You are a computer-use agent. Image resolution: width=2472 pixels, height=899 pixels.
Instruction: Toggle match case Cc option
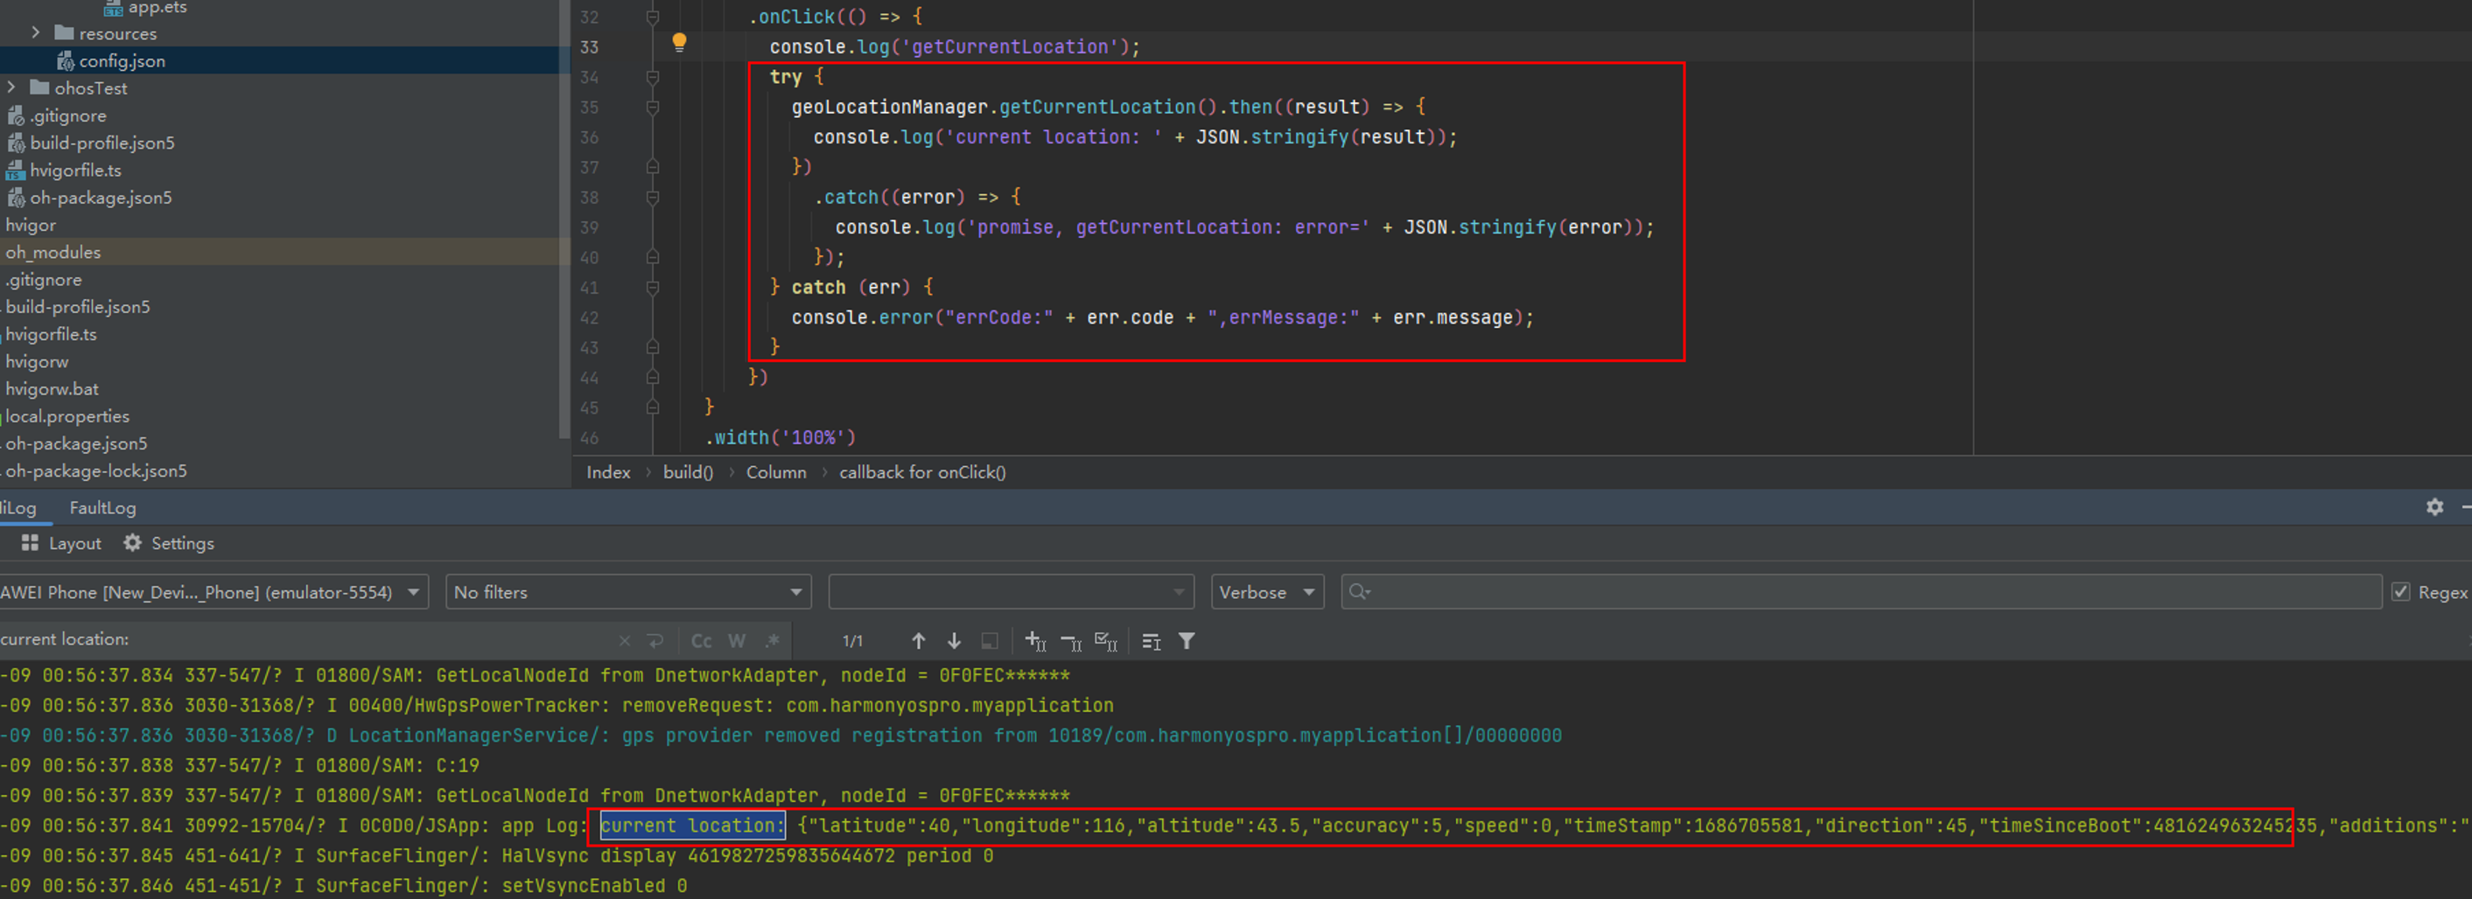[x=702, y=641]
